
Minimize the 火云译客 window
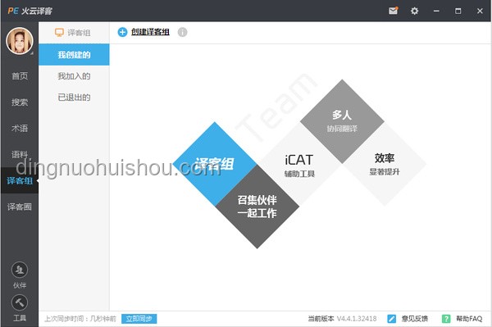(436, 11)
